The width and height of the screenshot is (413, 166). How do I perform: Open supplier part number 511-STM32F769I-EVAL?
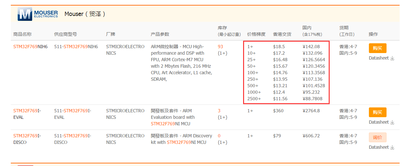(x=73, y=114)
